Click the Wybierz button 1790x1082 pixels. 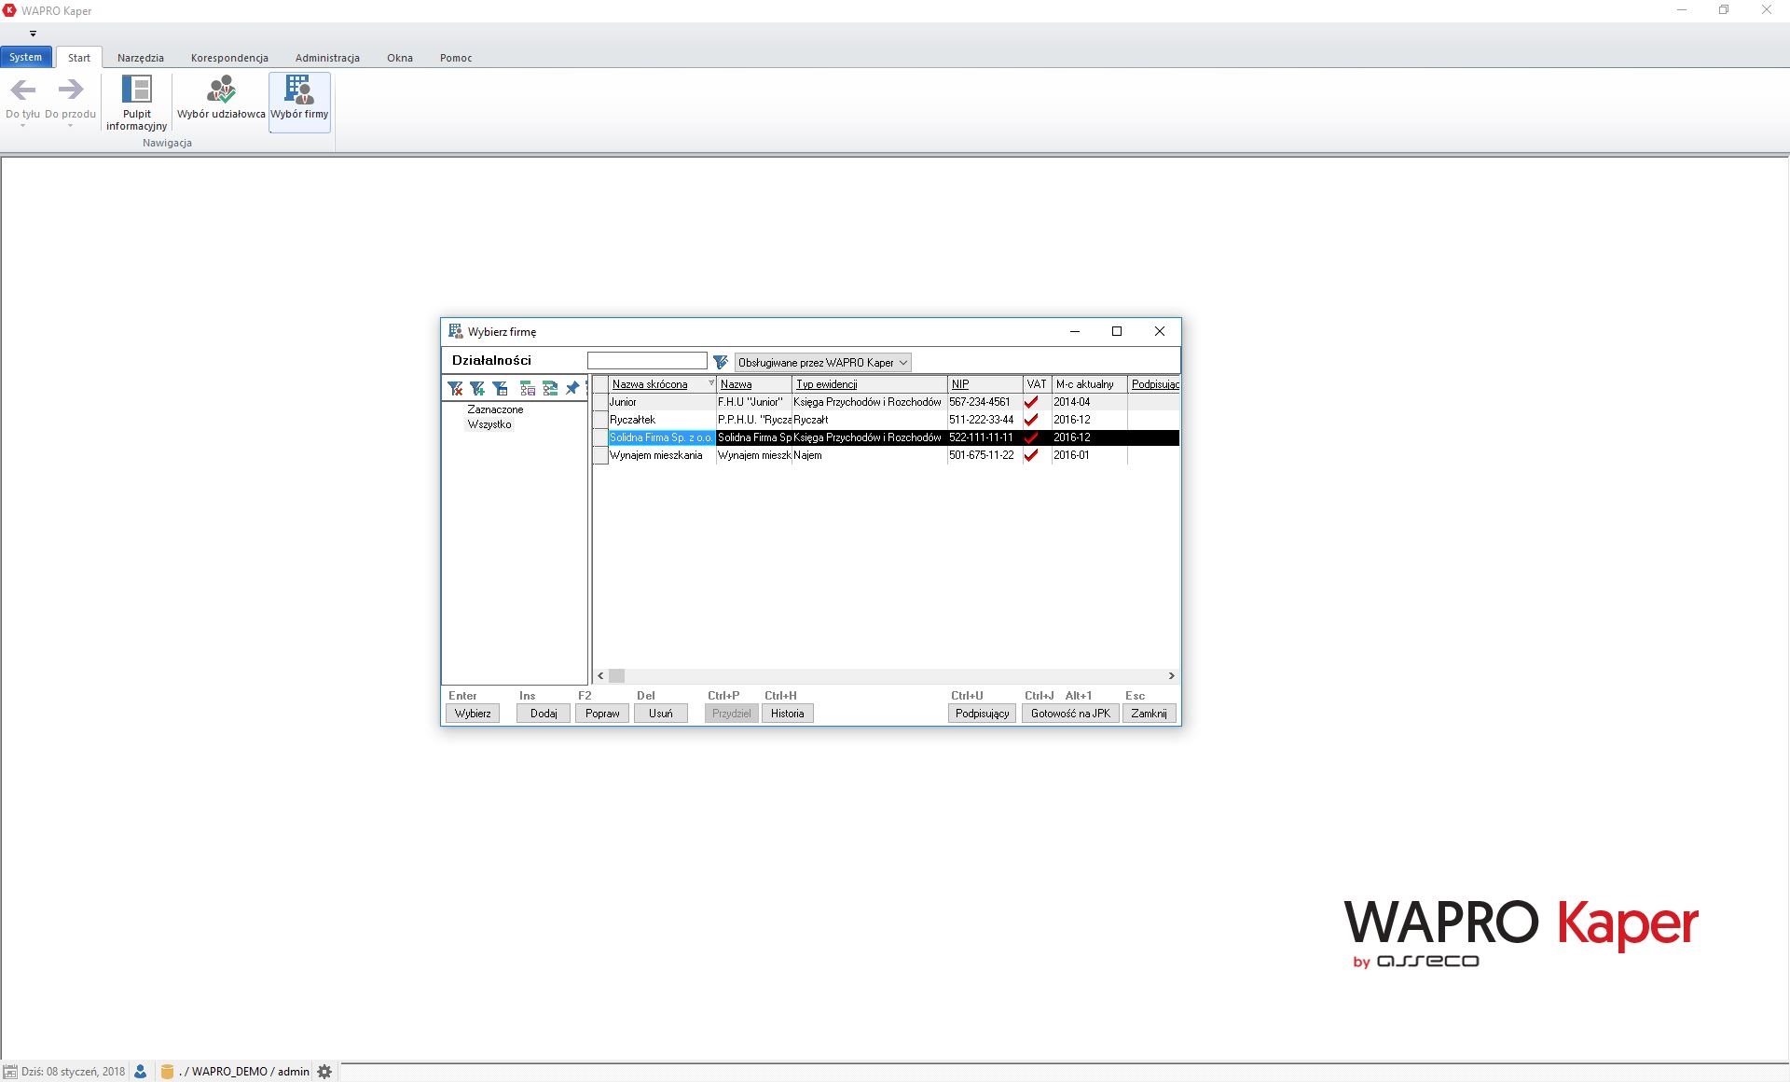coord(473,714)
